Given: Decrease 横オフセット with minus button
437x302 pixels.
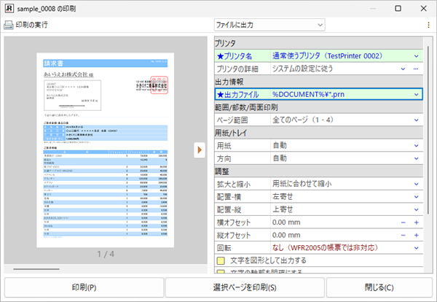Looking at the screenshot, I should [x=403, y=222].
